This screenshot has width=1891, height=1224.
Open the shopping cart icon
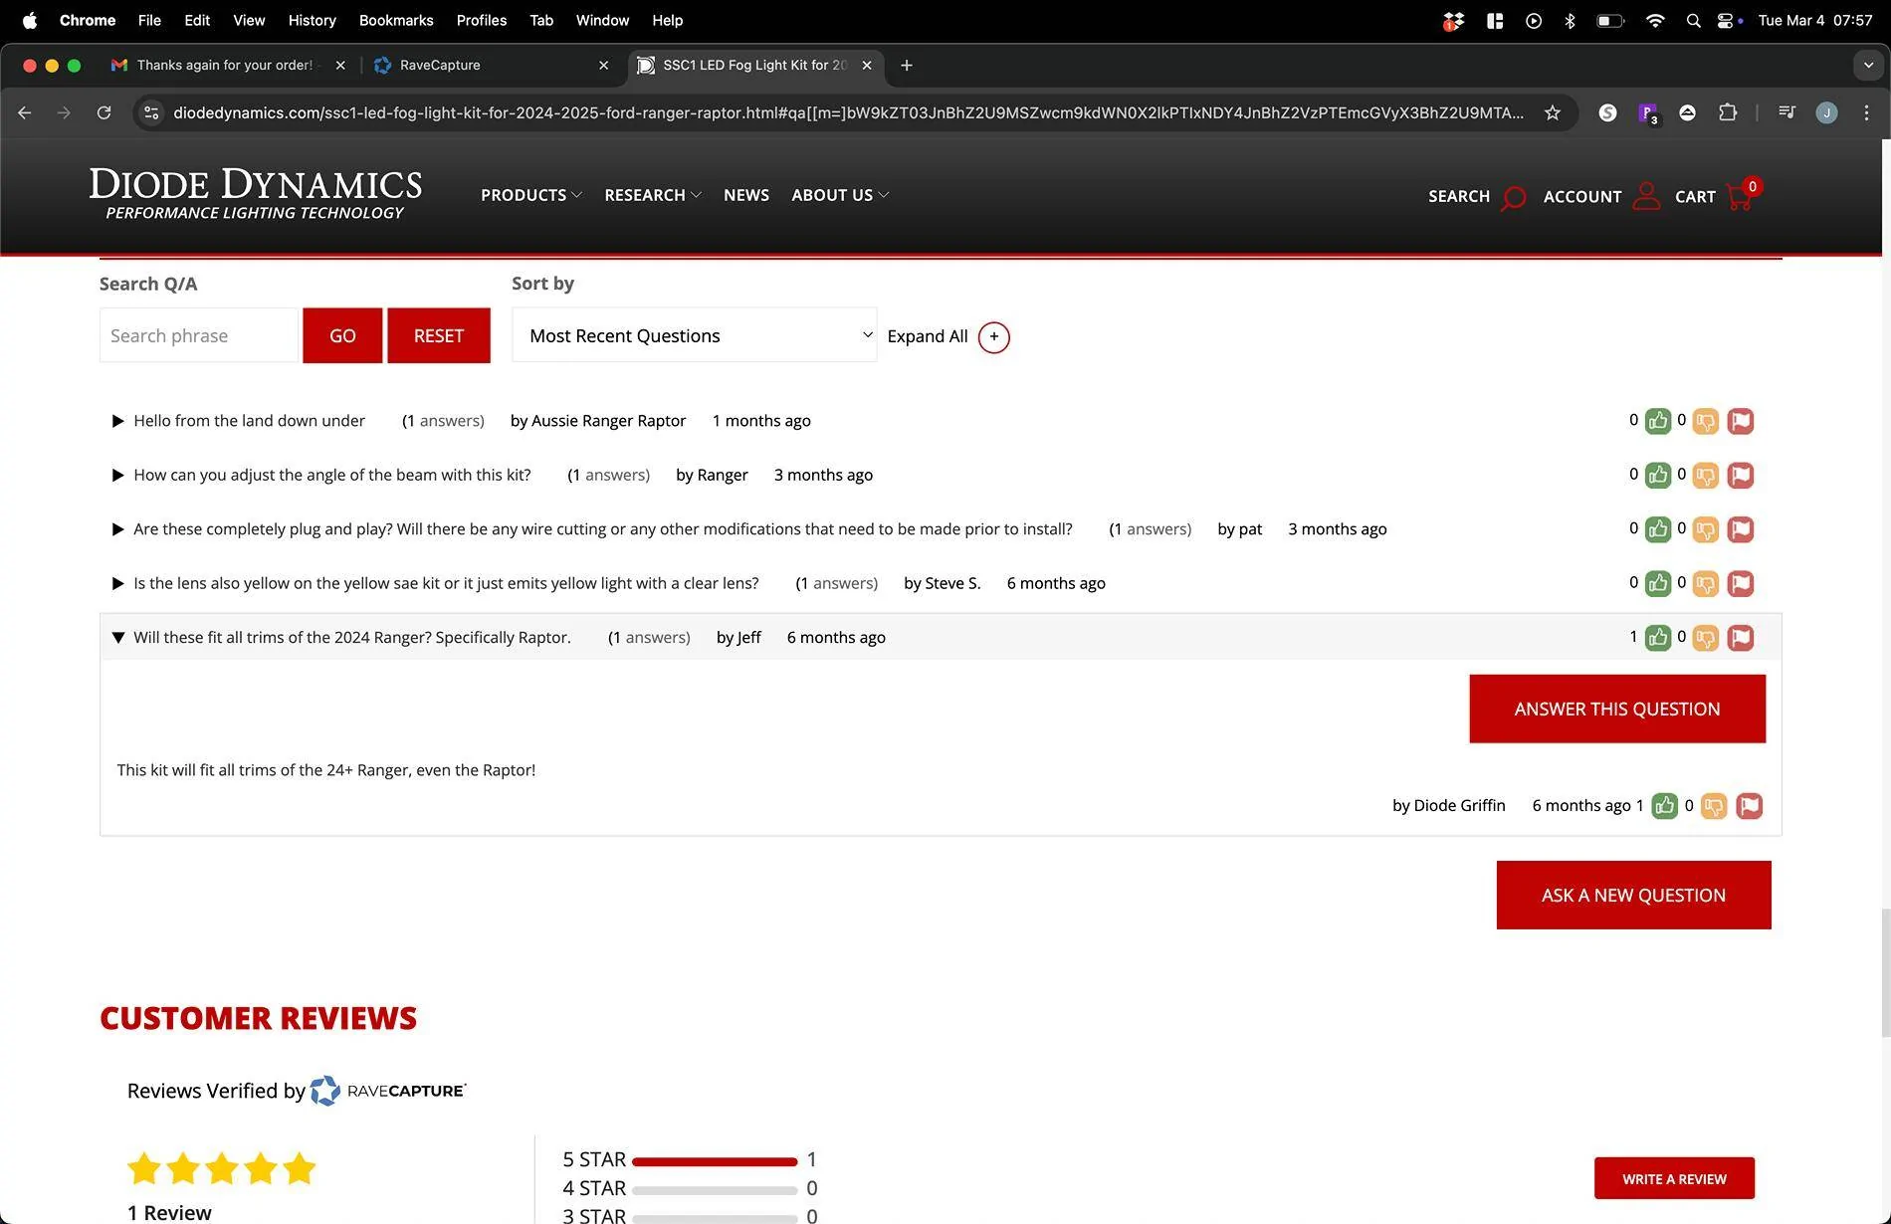1740,196
